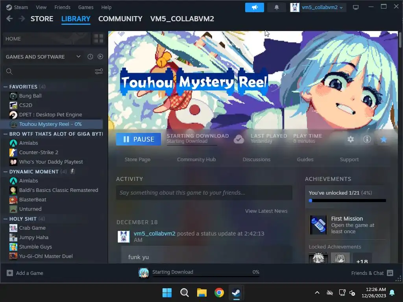
Task: Go to the STORE tab
Action: [42, 19]
